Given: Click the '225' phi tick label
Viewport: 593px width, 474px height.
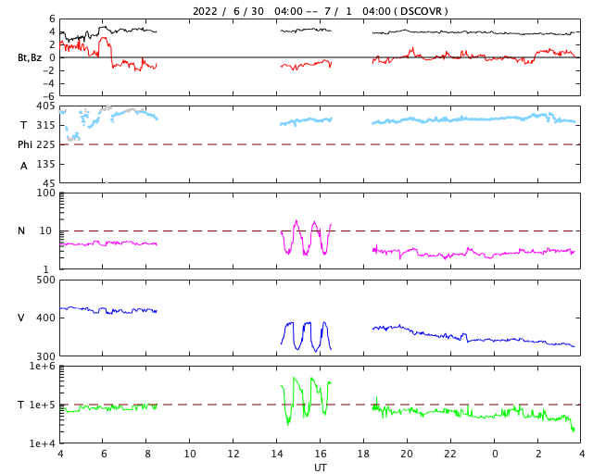Looking at the screenshot, I should click(x=45, y=144).
